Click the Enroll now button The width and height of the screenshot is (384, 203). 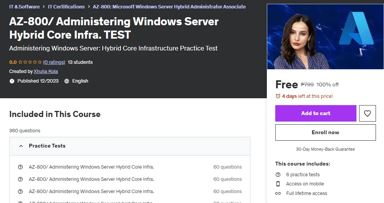coord(325,132)
